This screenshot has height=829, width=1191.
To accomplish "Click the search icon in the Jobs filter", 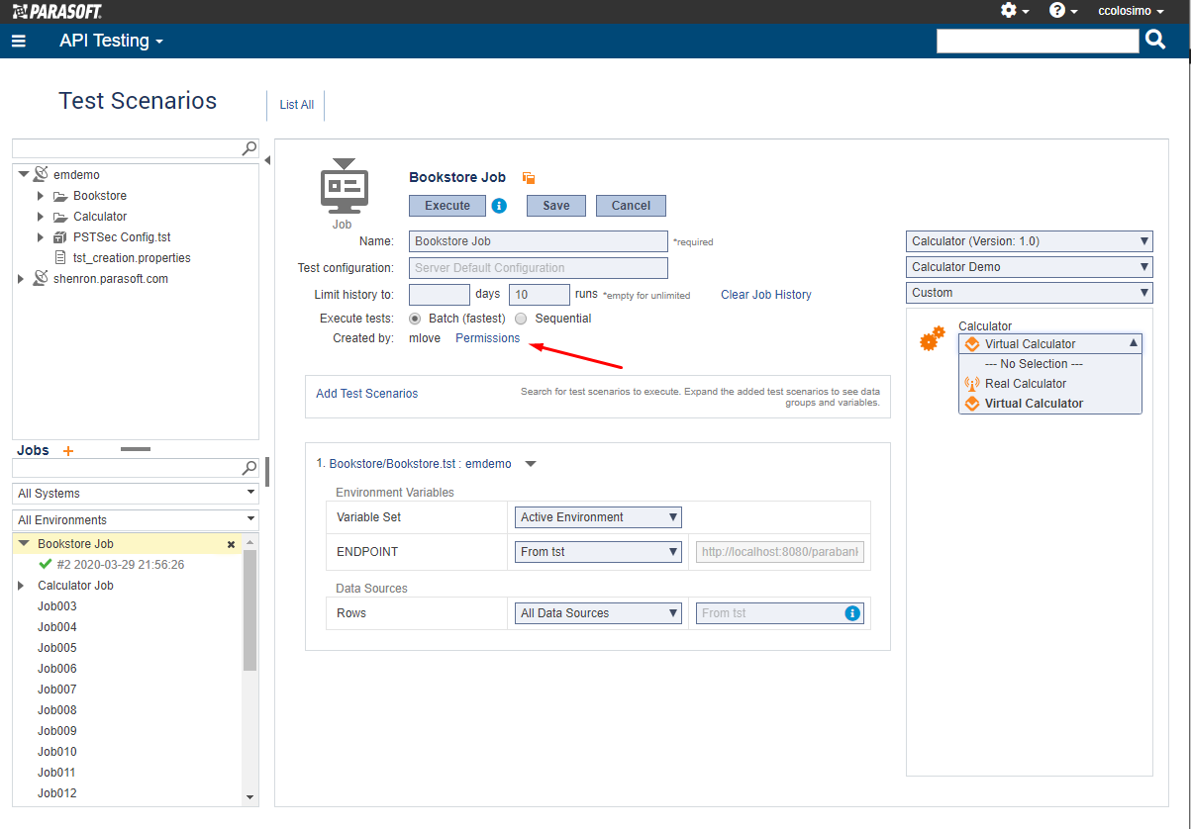I will pyautogui.click(x=249, y=468).
